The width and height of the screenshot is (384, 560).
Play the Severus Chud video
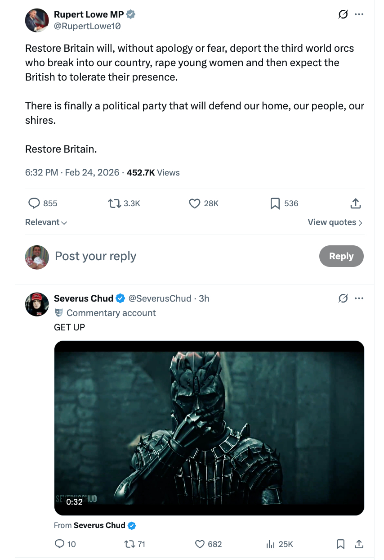209,428
